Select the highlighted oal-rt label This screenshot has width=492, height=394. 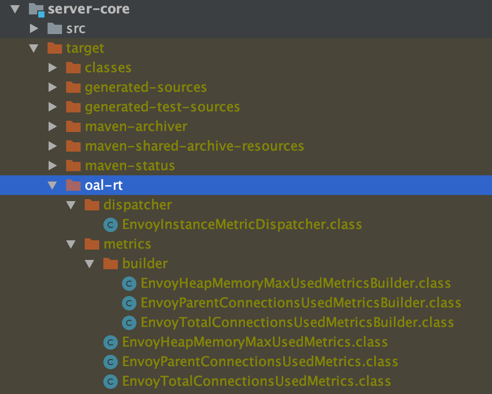pyautogui.click(x=104, y=185)
